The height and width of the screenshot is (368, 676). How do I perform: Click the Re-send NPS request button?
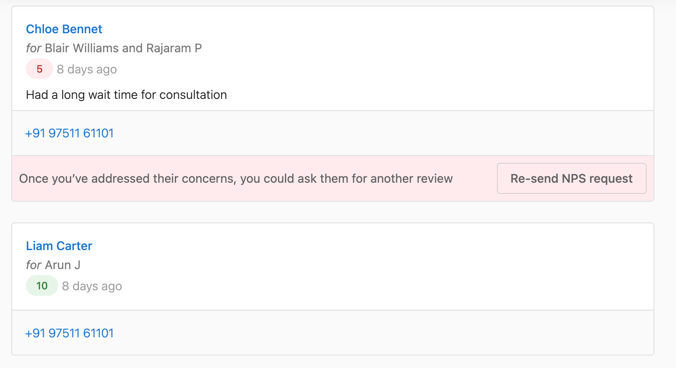point(572,178)
